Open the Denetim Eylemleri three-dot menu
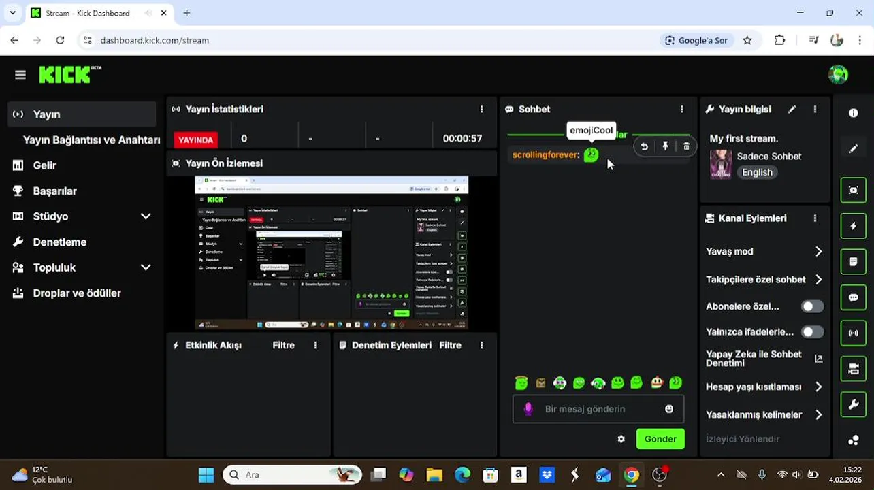This screenshot has height=490, width=874. tap(481, 346)
